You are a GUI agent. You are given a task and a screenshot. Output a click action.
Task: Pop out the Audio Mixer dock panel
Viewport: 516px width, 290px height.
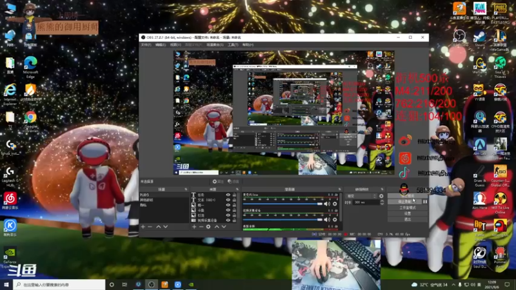(339, 189)
